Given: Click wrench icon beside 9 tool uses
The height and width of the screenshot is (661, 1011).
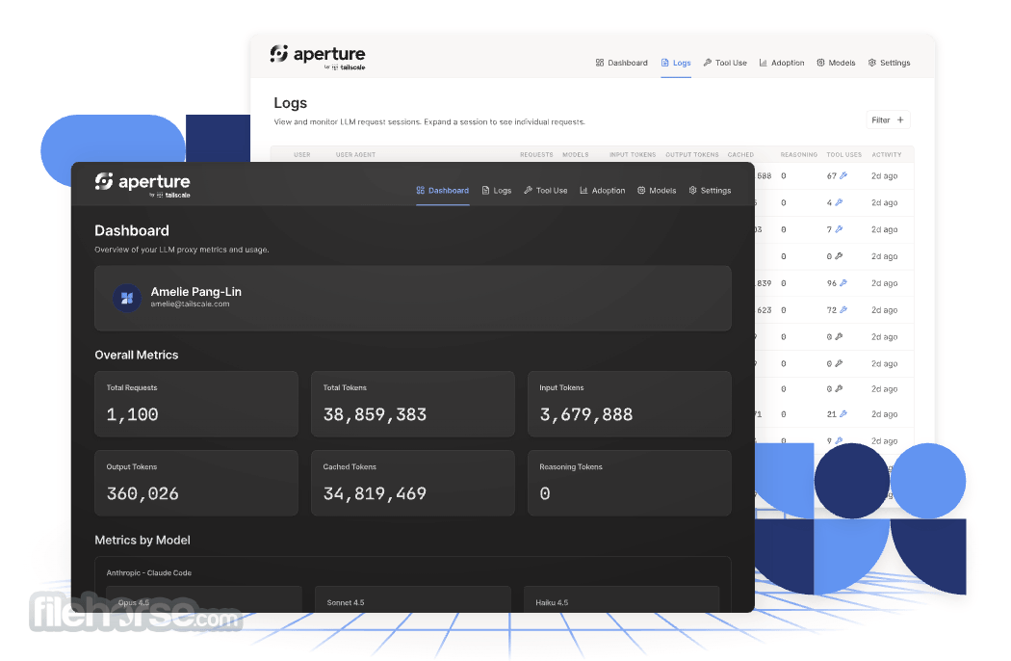Looking at the screenshot, I should [x=839, y=441].
